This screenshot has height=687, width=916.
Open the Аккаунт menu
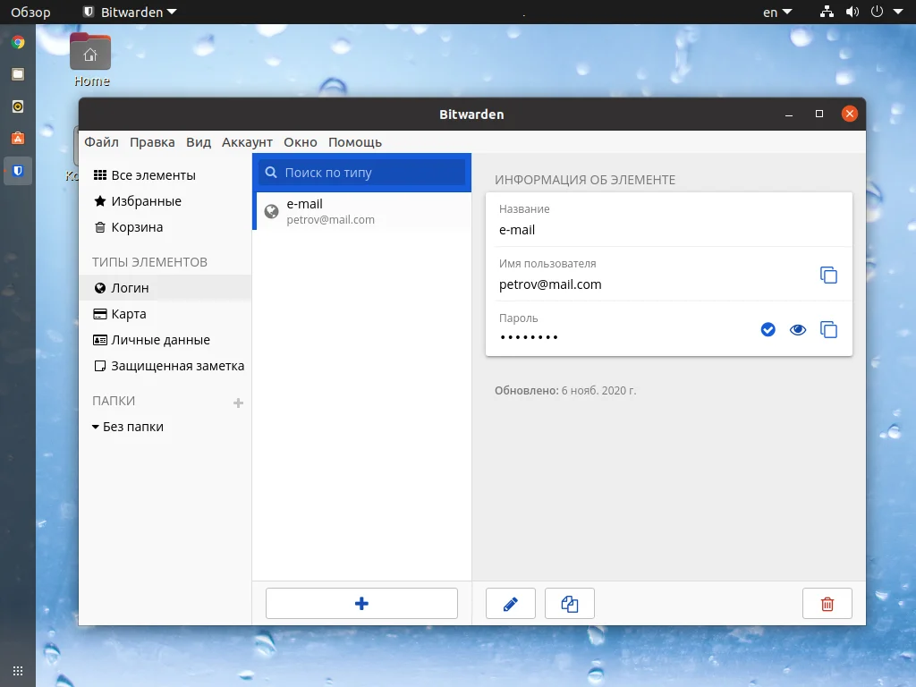pyautogui.click(x=247, y=142)
